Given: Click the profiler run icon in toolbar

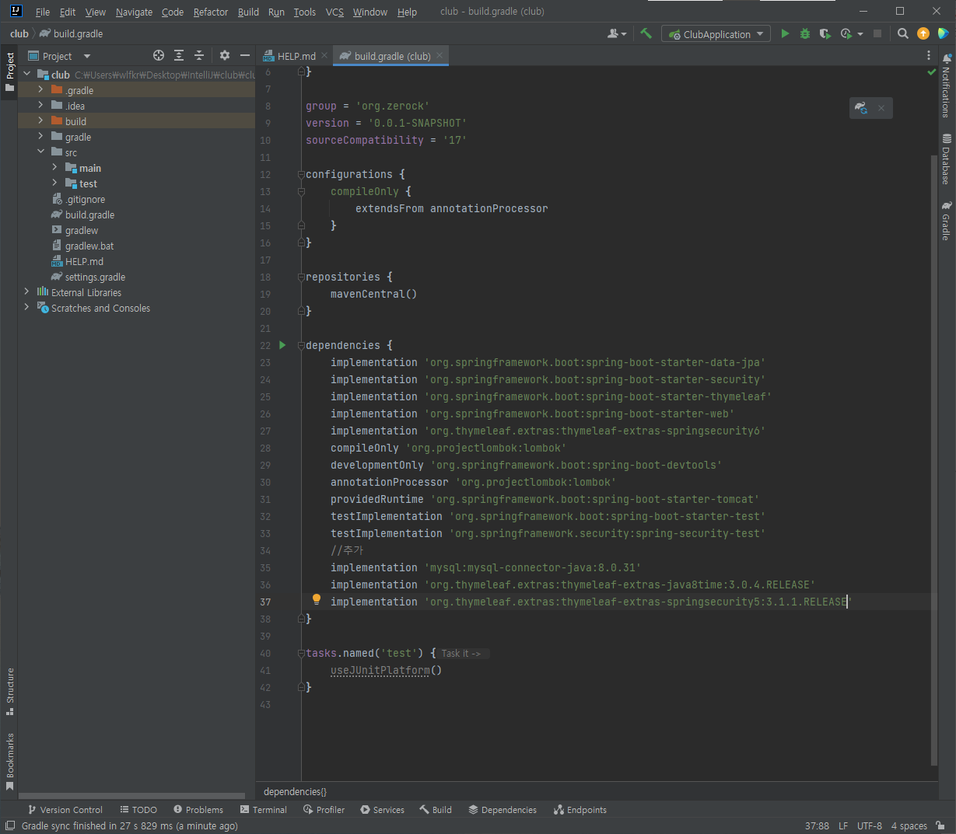Looking at the screenshot, I should [847, 33].
